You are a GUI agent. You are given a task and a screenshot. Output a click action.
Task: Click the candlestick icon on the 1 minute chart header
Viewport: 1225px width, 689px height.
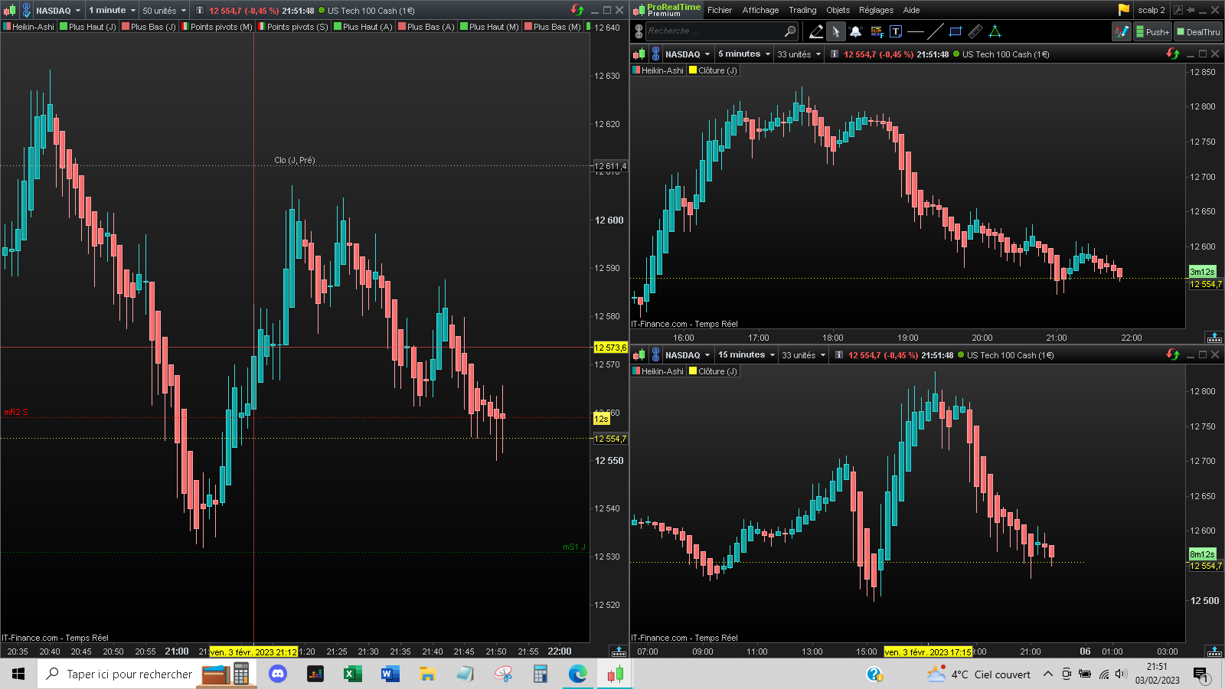(9, 11)
